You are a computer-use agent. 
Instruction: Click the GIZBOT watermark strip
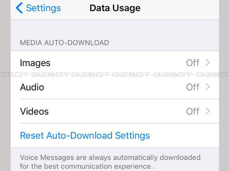pyautogui.click(x=114, y=74)
